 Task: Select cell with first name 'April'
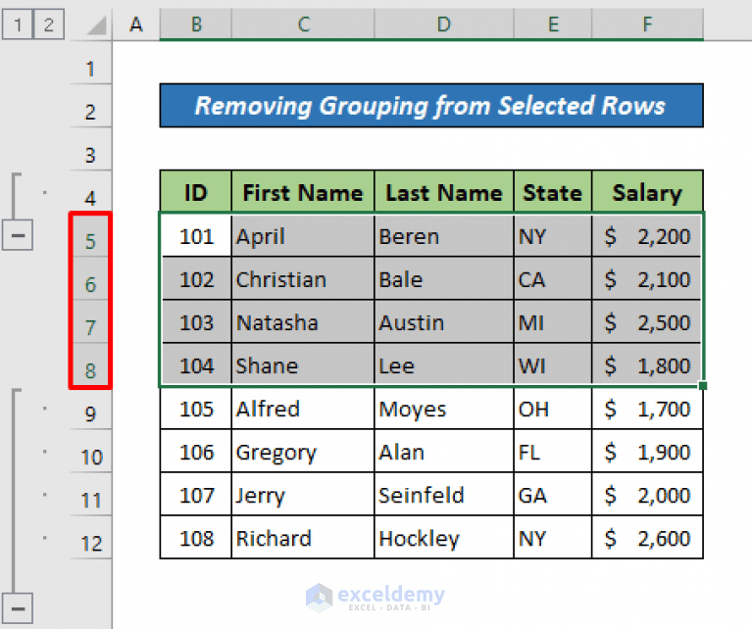303,235
